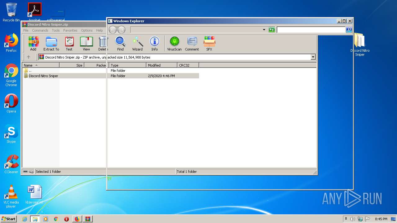
Task: Create SFX archive icon
Action: pos(209,44)
